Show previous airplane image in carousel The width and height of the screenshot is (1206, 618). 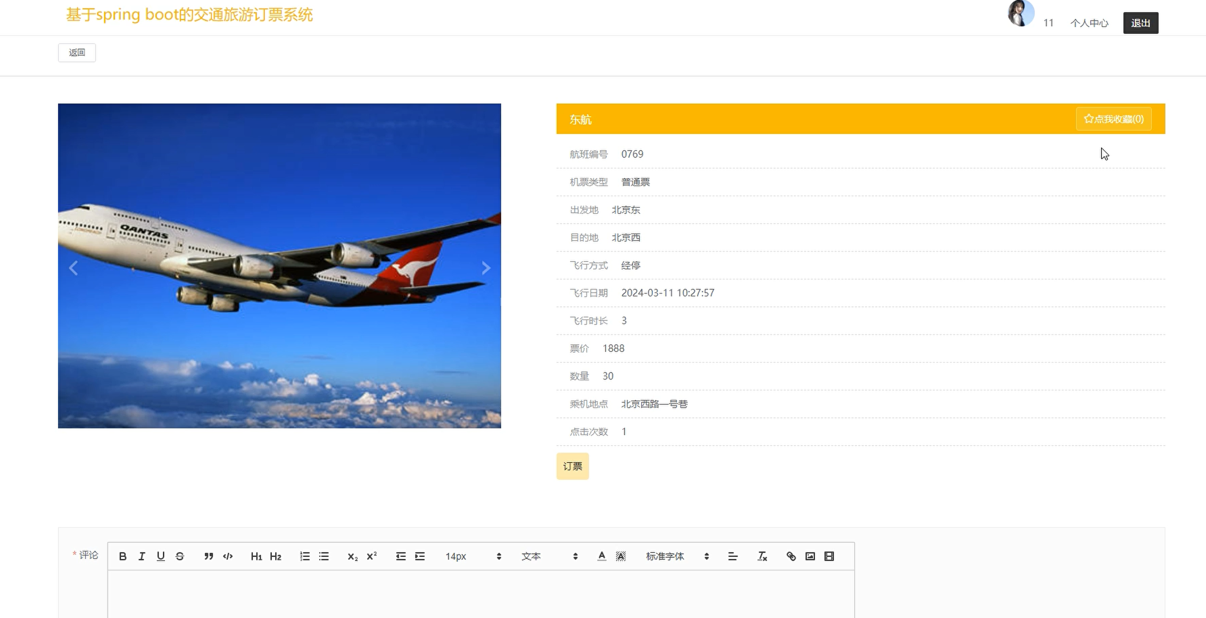(x=73, y=268)
